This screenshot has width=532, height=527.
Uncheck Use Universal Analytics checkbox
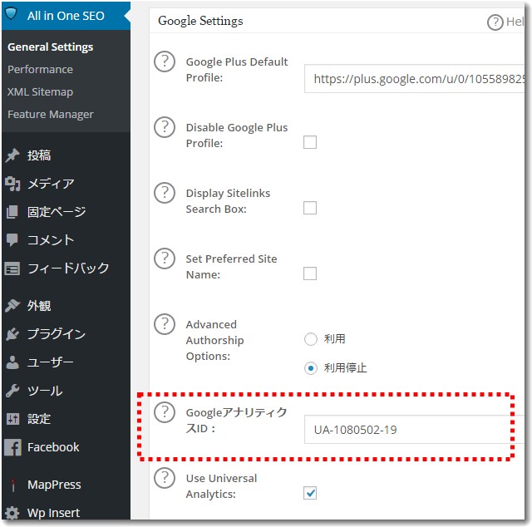310,493
